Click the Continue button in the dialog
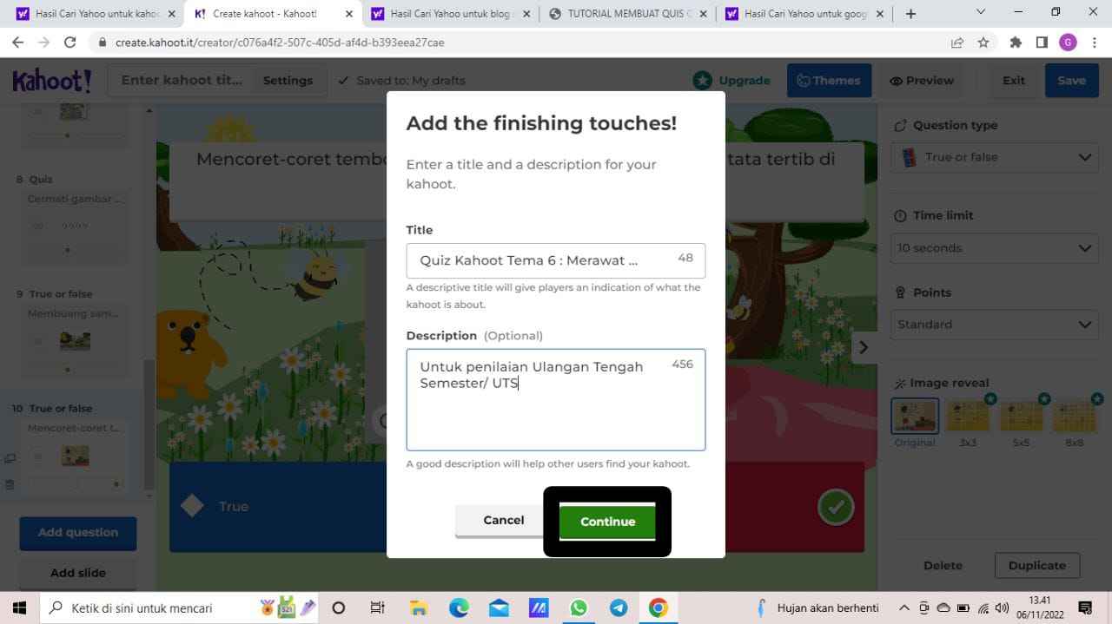The image size is (1112, 624). tap(607, 522)
